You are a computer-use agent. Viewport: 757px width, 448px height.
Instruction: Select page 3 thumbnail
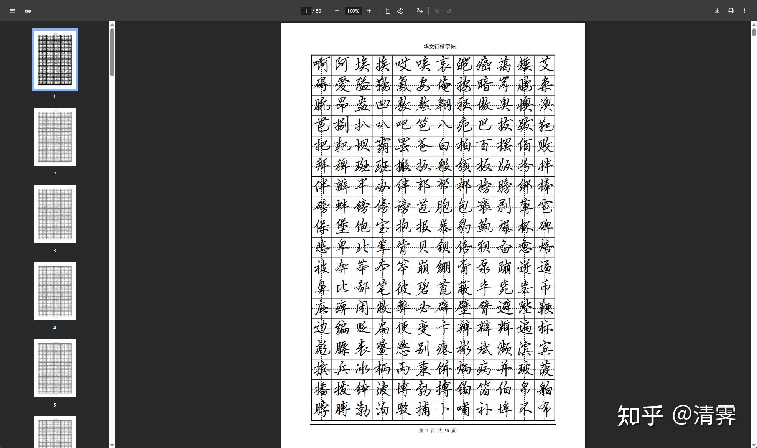pos(55,214)
